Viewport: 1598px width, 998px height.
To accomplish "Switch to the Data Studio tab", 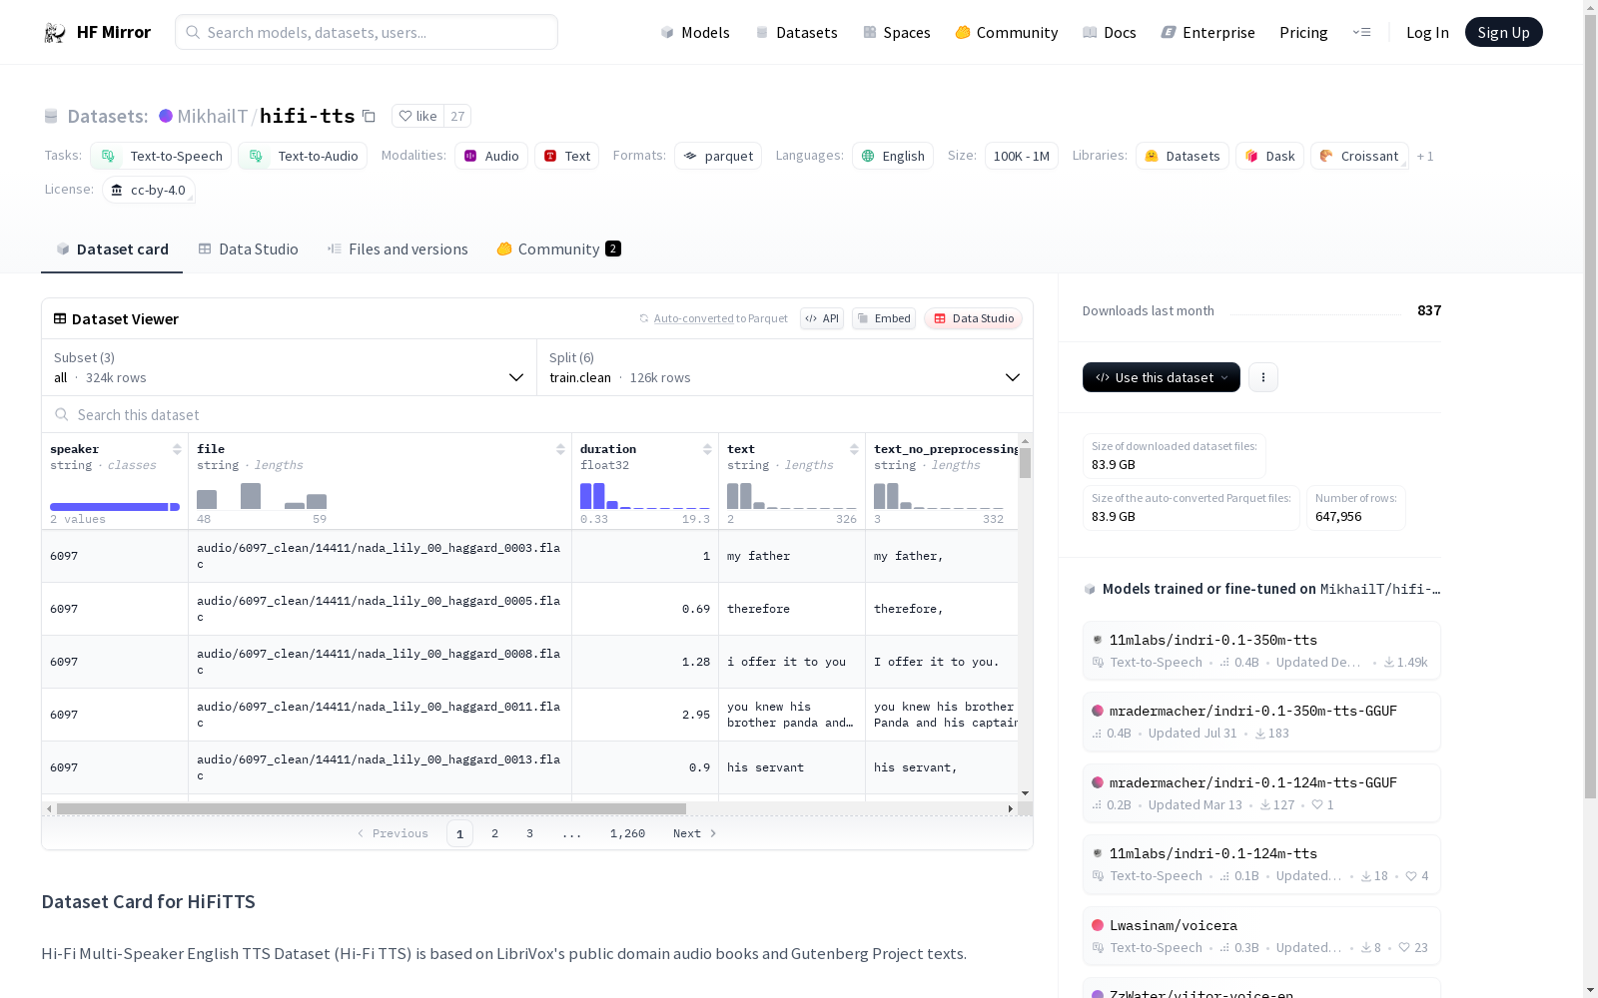I will coord(248,249).
